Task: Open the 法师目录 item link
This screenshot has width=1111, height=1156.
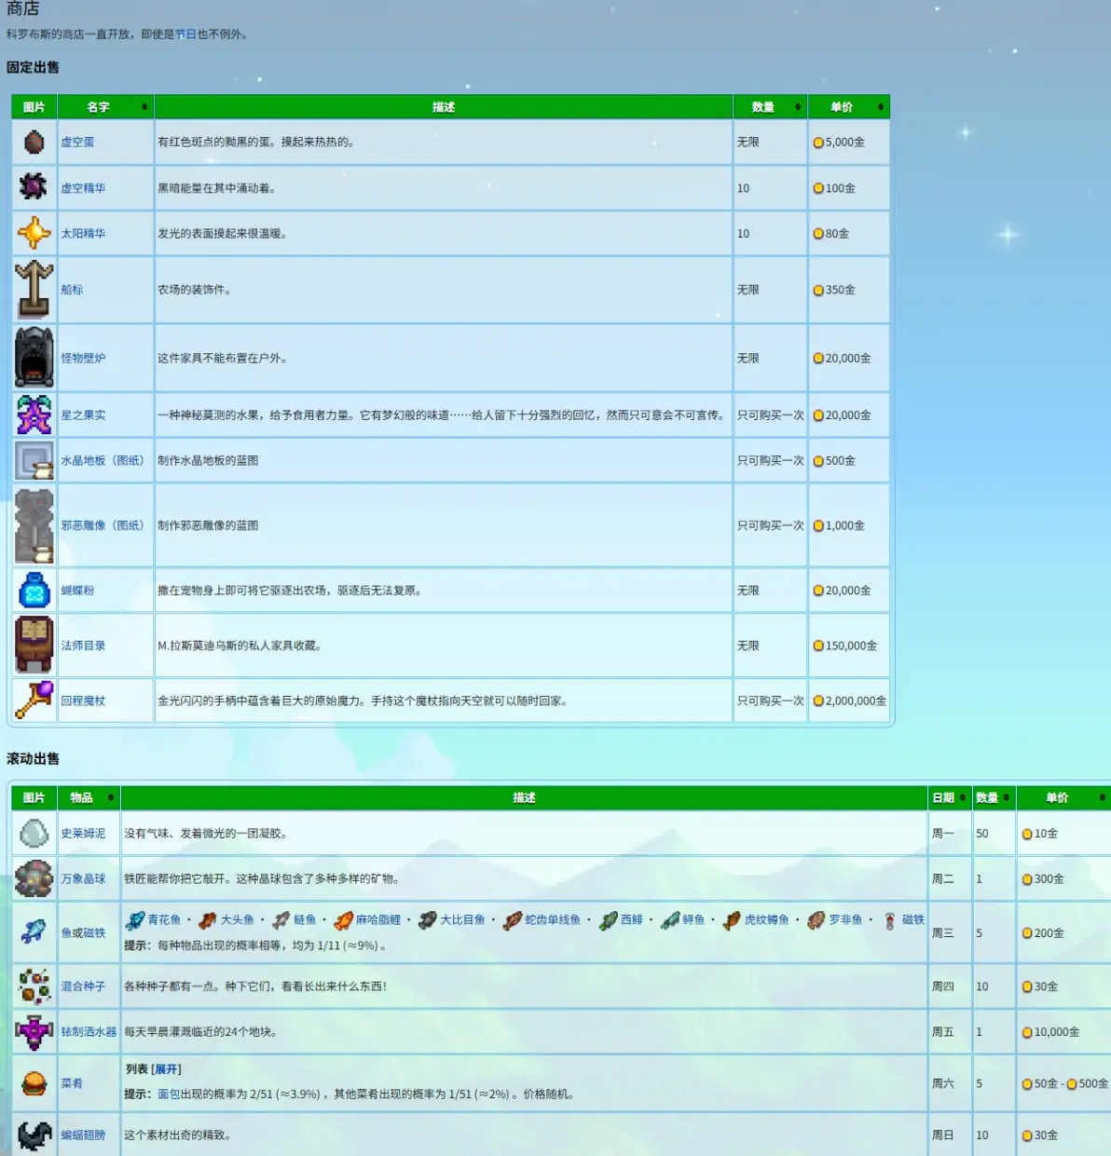Action: 83,646
